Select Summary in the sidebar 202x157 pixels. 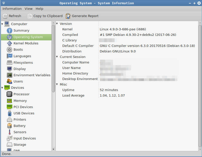[x=20, y=30]
